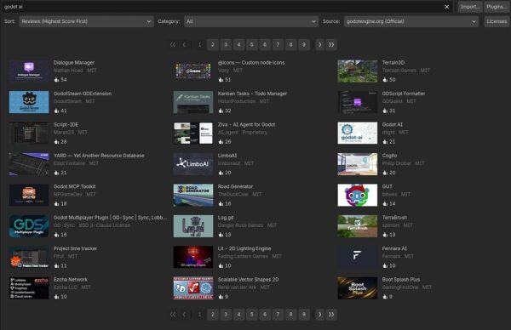Open the GUT asset icon

click(x=358, y=196)
